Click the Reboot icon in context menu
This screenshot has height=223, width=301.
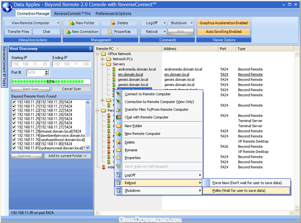119,183
